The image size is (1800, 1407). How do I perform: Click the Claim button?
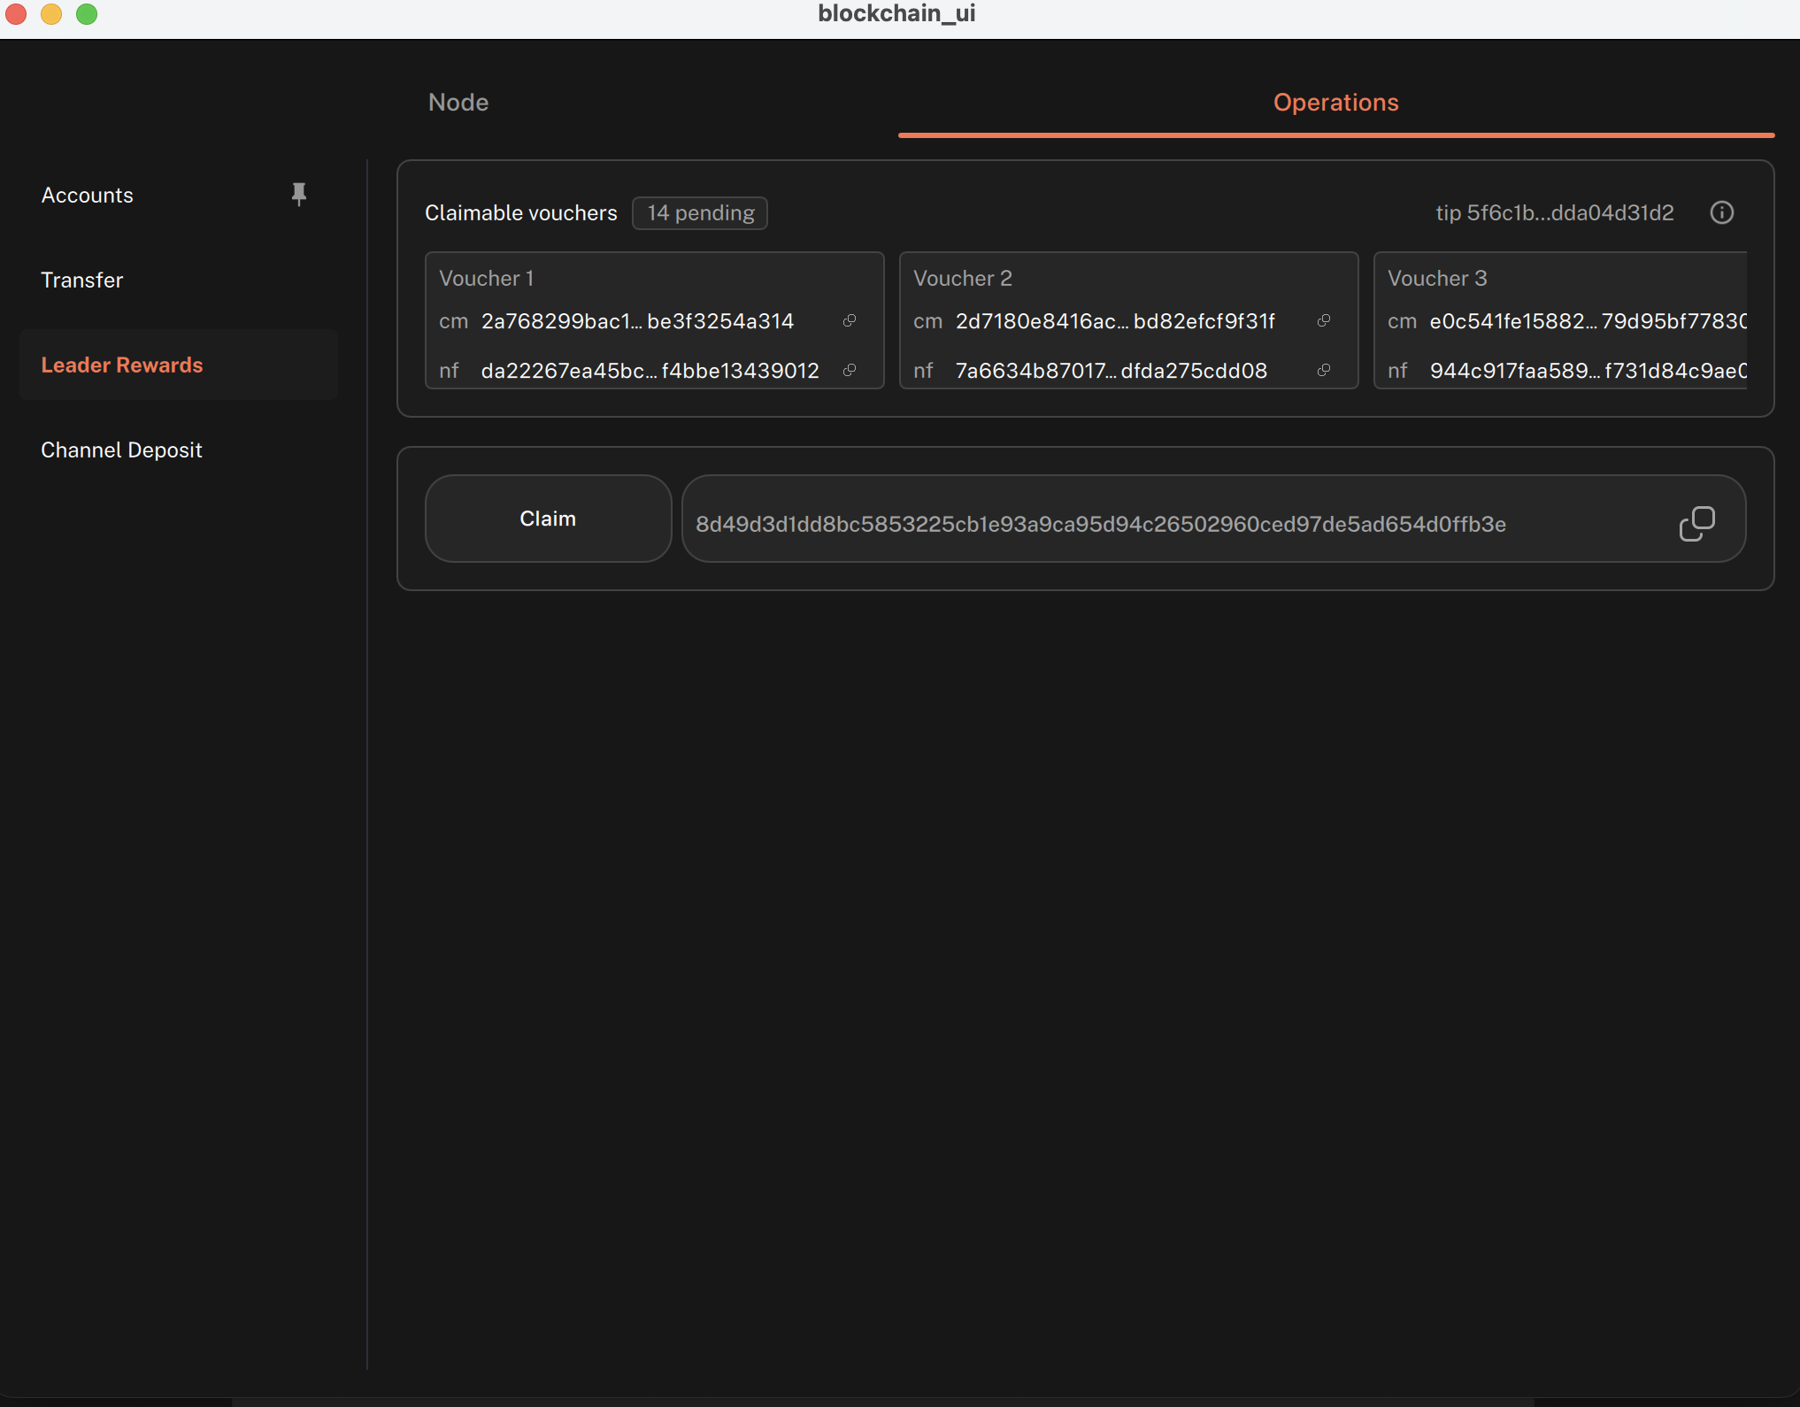pos(548,519)
